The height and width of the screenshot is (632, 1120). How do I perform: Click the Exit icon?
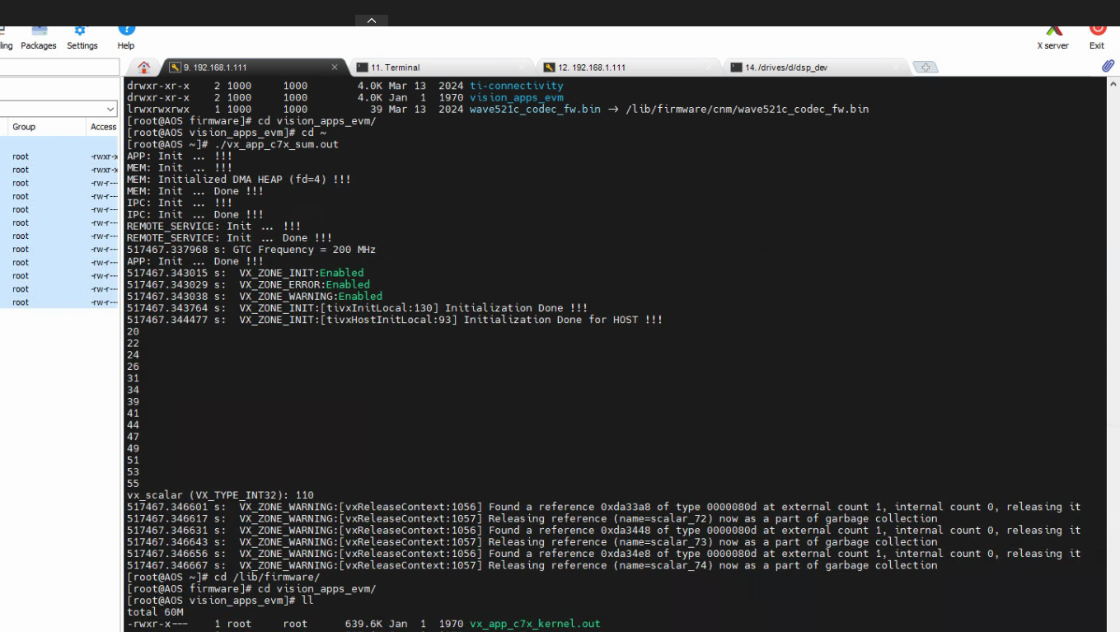(x=1097, y=38)
